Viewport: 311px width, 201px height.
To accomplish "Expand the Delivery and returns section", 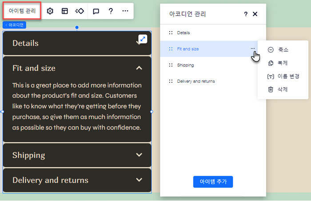I will coord(139,180).
